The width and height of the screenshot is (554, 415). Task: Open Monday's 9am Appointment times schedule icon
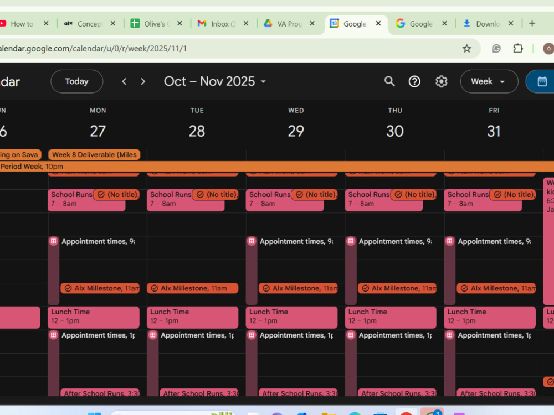click(53, 241)
